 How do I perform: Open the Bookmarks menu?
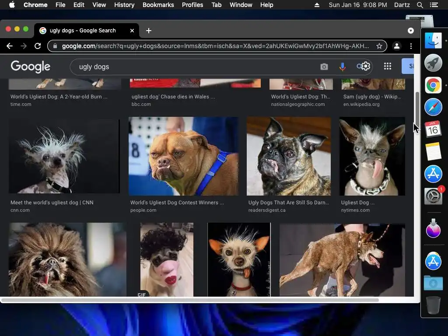(158, 5)
